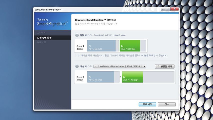This screenshot has width=213, height=120.
Task: Select the Disk 1 C: partition block
Action: (x=103, y=46)
